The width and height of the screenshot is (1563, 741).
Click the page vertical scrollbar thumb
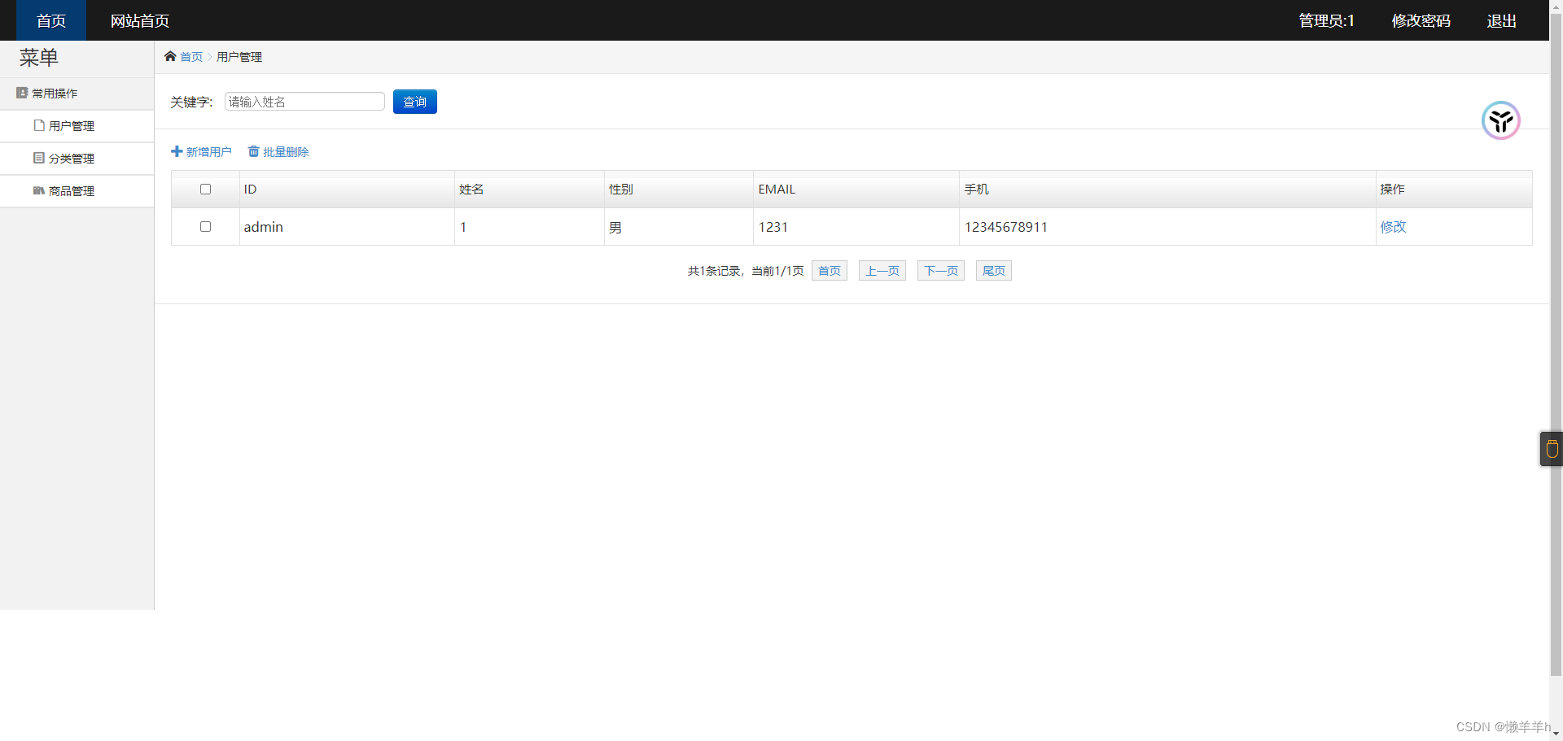pos(1556,344)
